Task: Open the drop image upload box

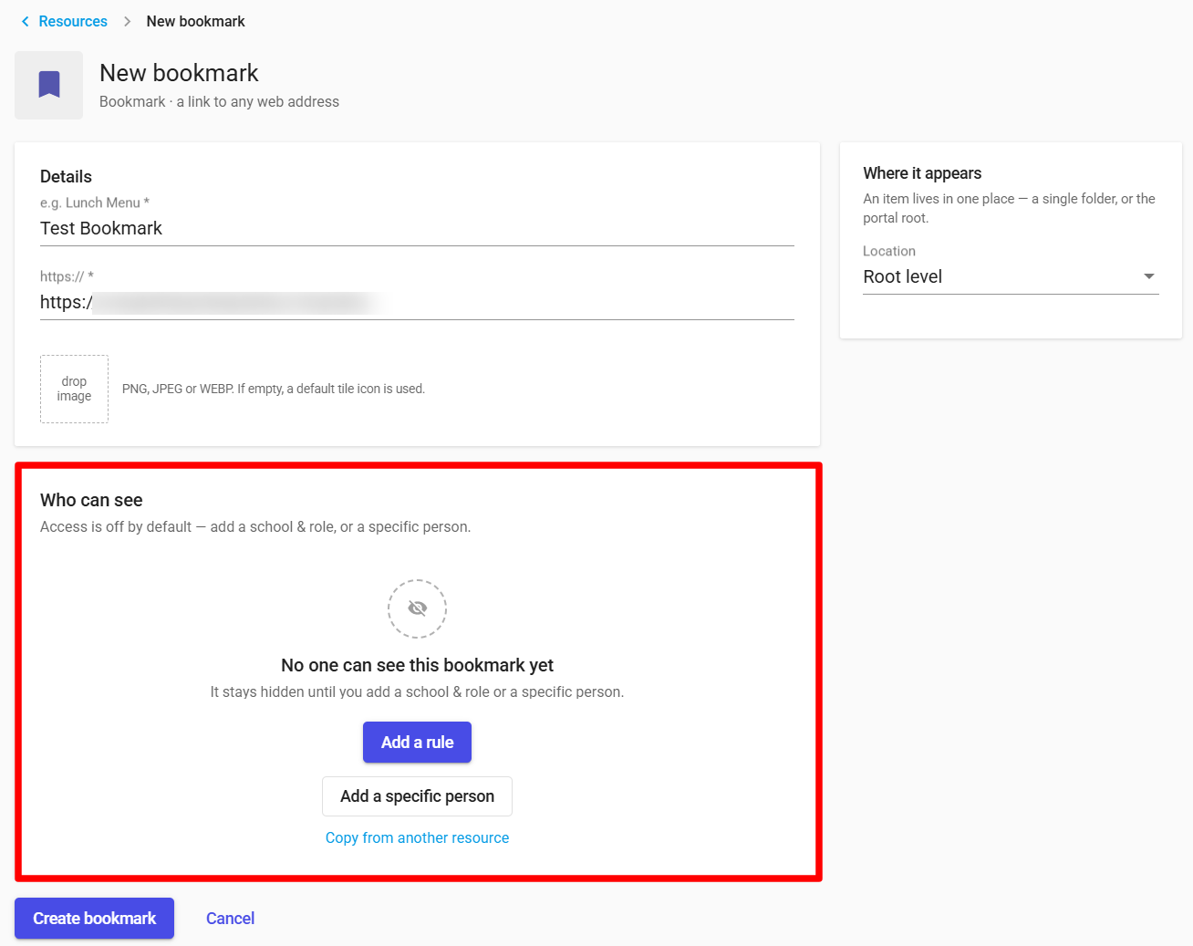Action: tap(74, 389)
